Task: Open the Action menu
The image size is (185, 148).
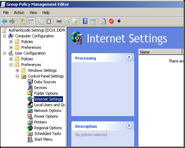Action: click(19, 13)
